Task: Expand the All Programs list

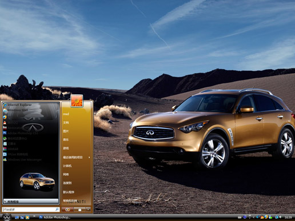Action: coord(31,202)
